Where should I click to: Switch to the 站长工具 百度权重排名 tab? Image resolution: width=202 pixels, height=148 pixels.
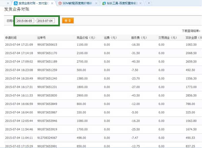point(123,3)
